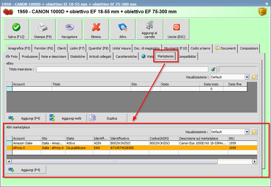Viewport: 271px width, 187px height.
Task: Open Altri marketplace Visualizzazione Default dropdown
Action: [x=247, y=132]
